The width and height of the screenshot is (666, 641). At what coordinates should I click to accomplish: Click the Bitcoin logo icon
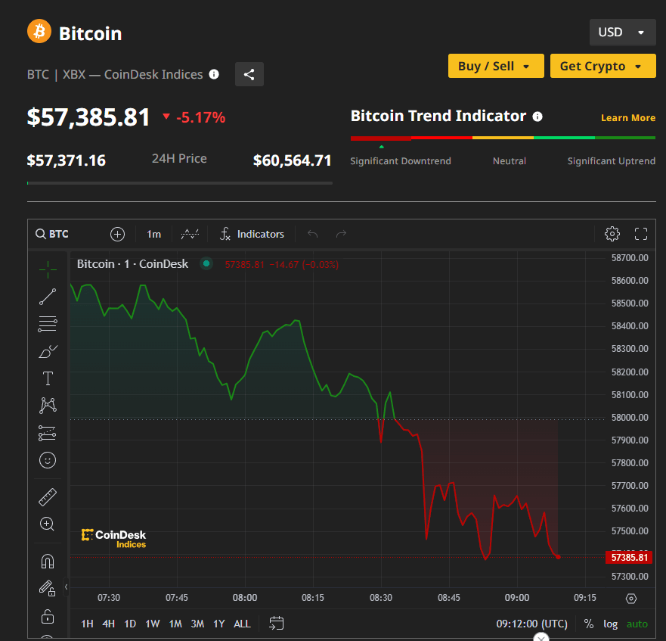tap(39, 31)
